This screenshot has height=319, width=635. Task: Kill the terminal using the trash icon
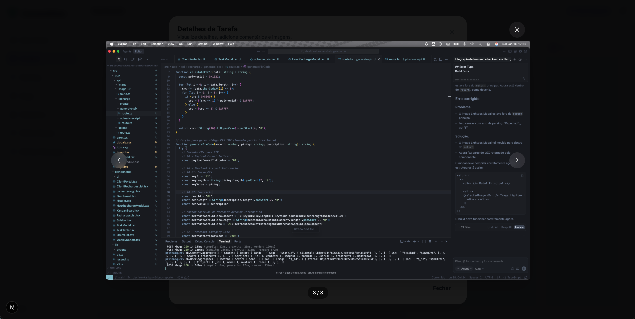(430, 242)
